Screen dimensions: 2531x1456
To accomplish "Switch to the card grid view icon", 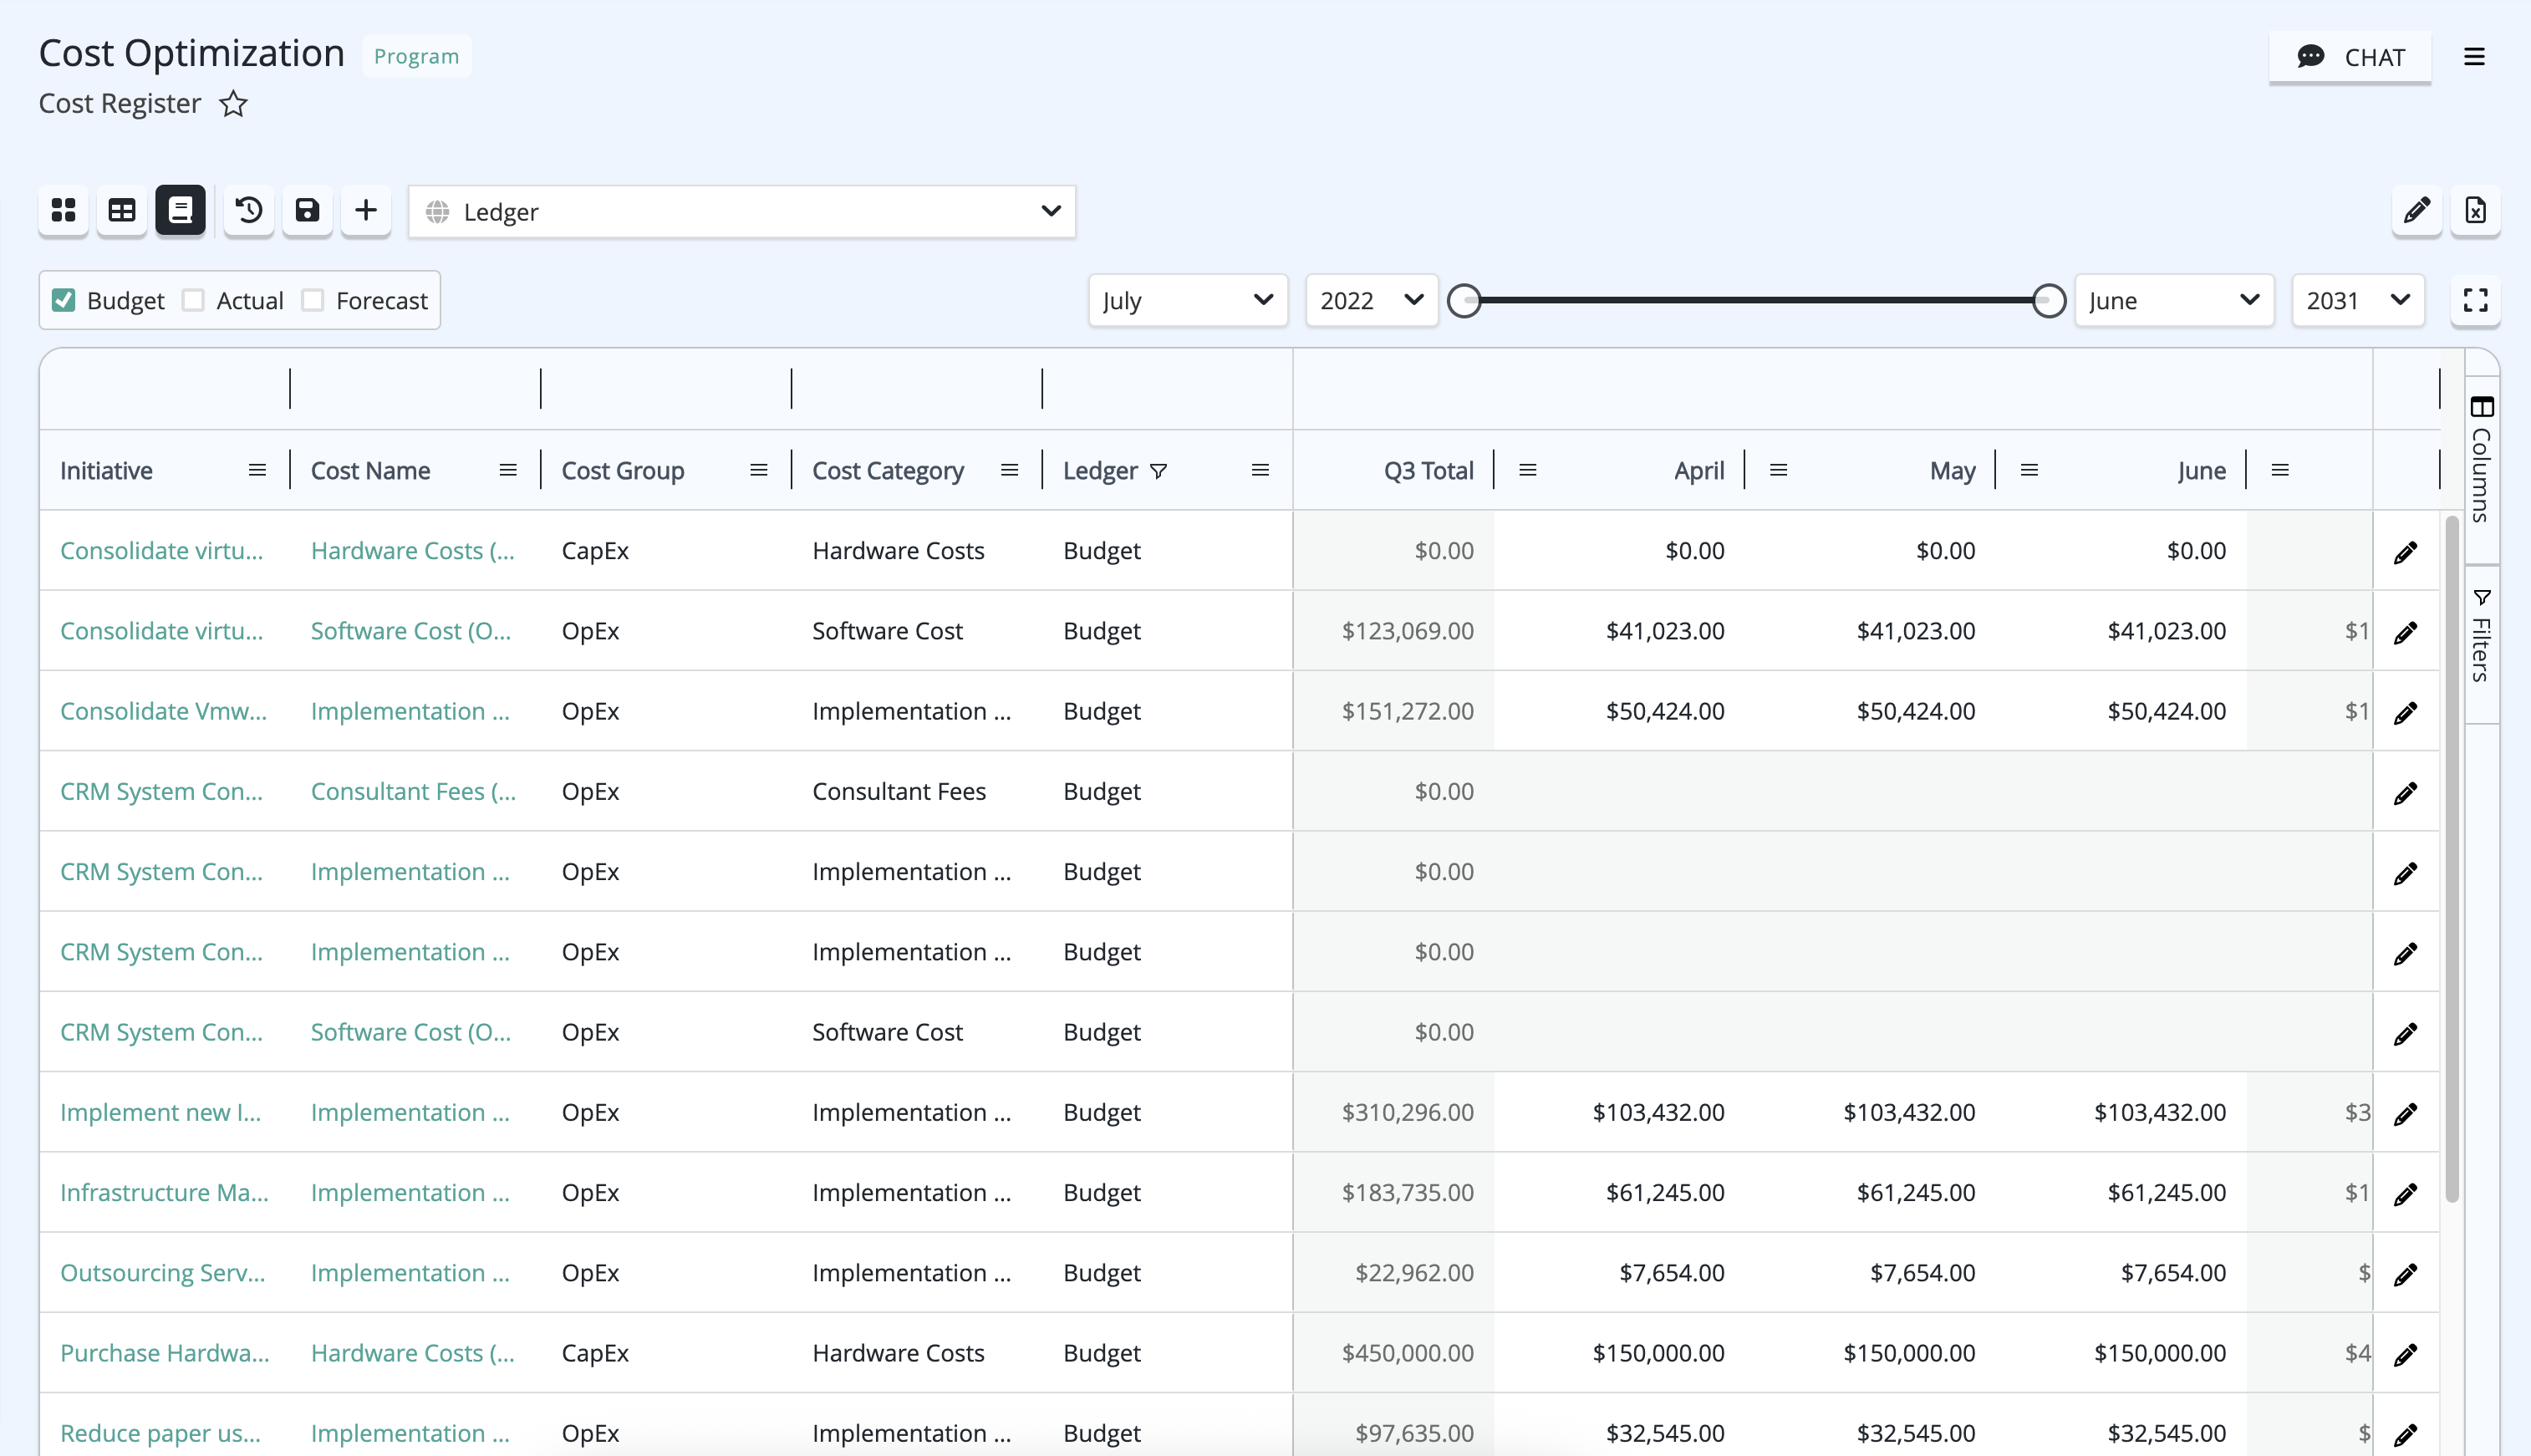I will pyautogui.click(x=64, y=211).
